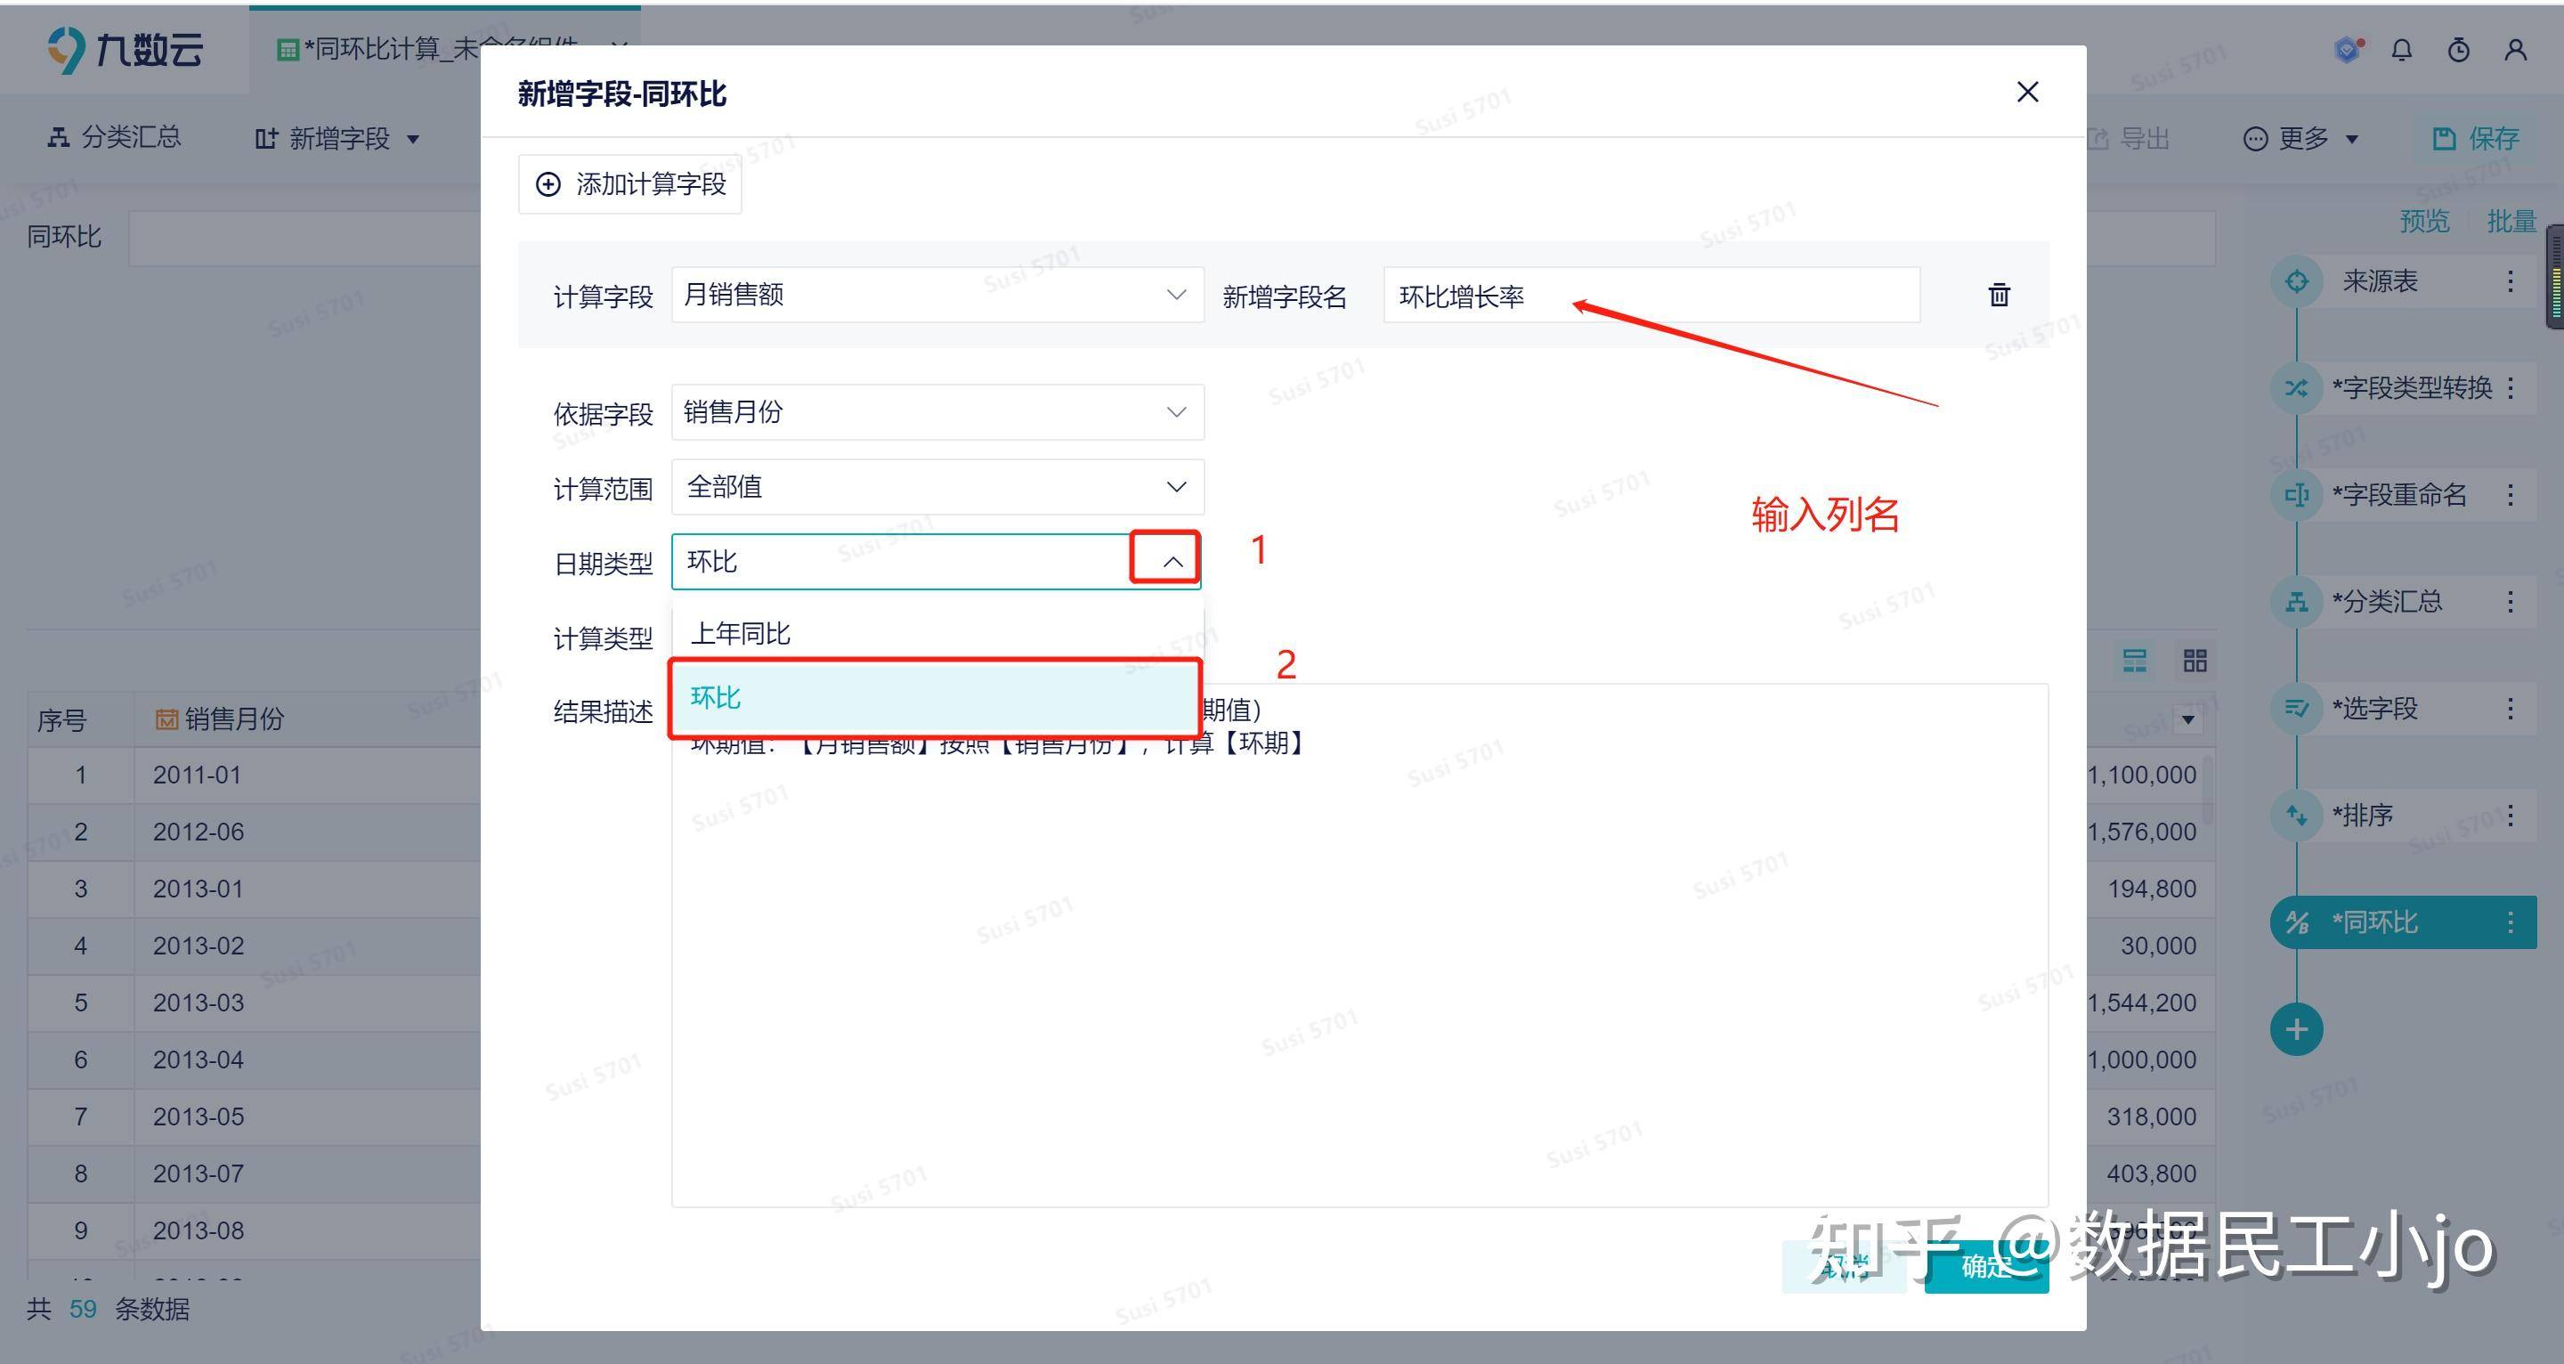The height and width of the screenshot is (1364, 2564).
Task: Select 选字段 step icon
Action: (2296, 709)
